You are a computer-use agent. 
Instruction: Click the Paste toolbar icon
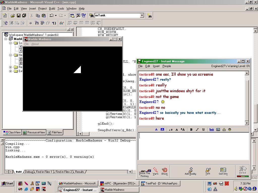[44, 16]
